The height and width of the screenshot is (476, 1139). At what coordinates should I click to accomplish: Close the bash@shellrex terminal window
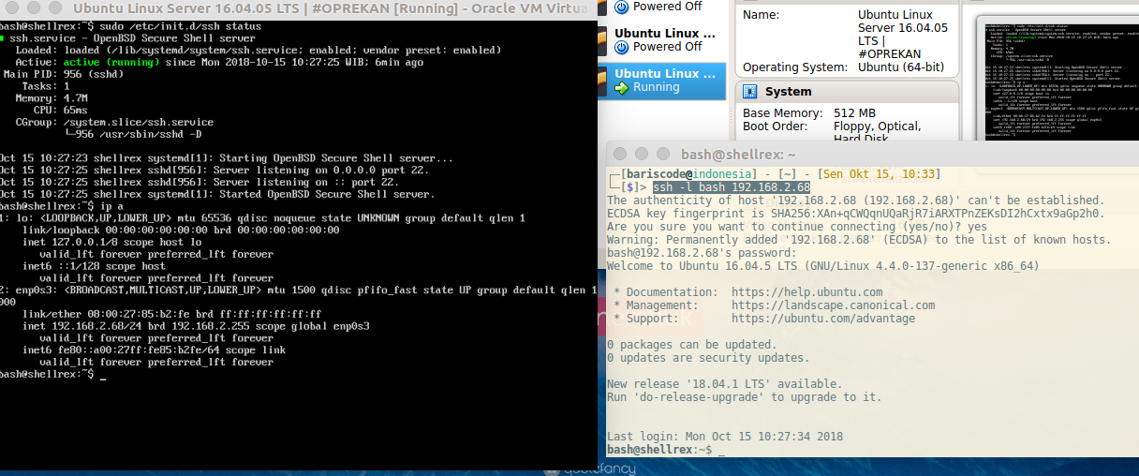[620, 154]
